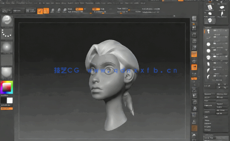Select the head tool thumbnail in Tool palette
The height and width of the screenshot is (141, 230).
click(x=210, y=21)
